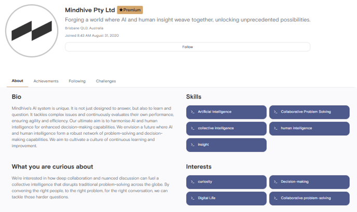Select the human intelligence skill label
Viewport: 357px width, 212px height.
click(296, 128)
